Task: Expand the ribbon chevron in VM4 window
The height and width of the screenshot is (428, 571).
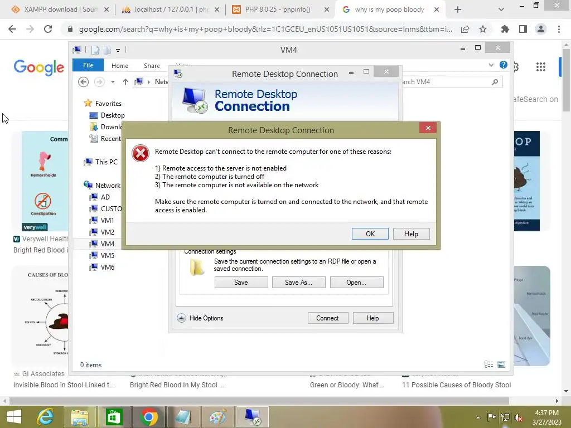Action: 491,65
